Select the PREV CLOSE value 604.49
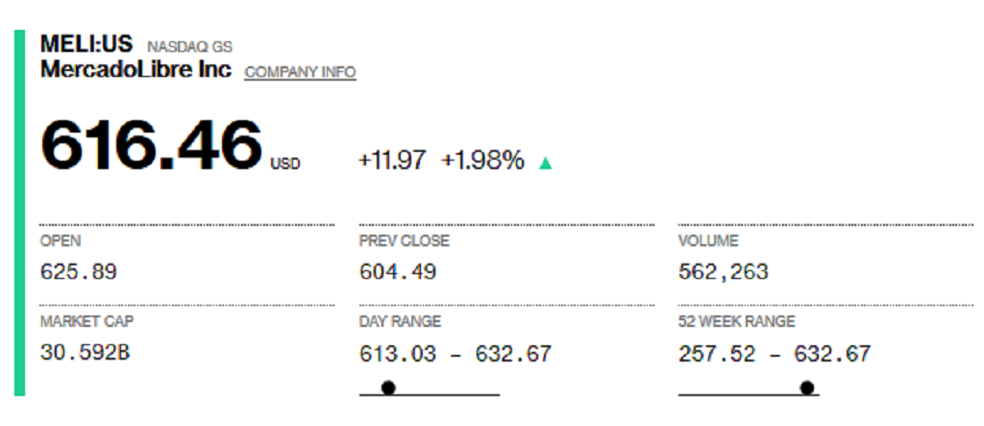 click(x=398, y=272)
